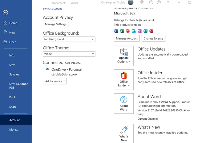
Task: Go back using the circled arrow icon
Action: point(6,13)
